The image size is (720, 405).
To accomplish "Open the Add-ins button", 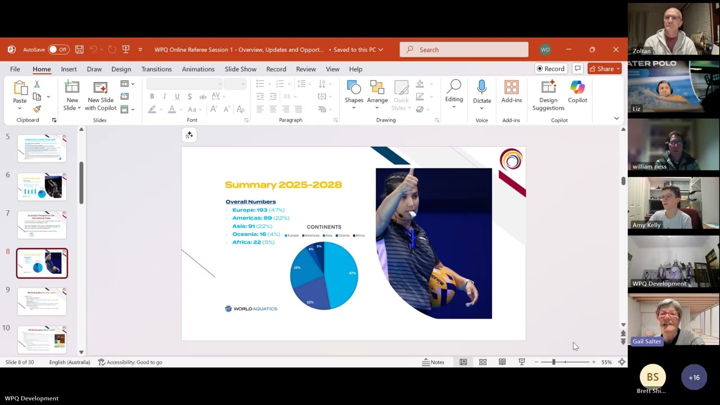I will (511, 92).
